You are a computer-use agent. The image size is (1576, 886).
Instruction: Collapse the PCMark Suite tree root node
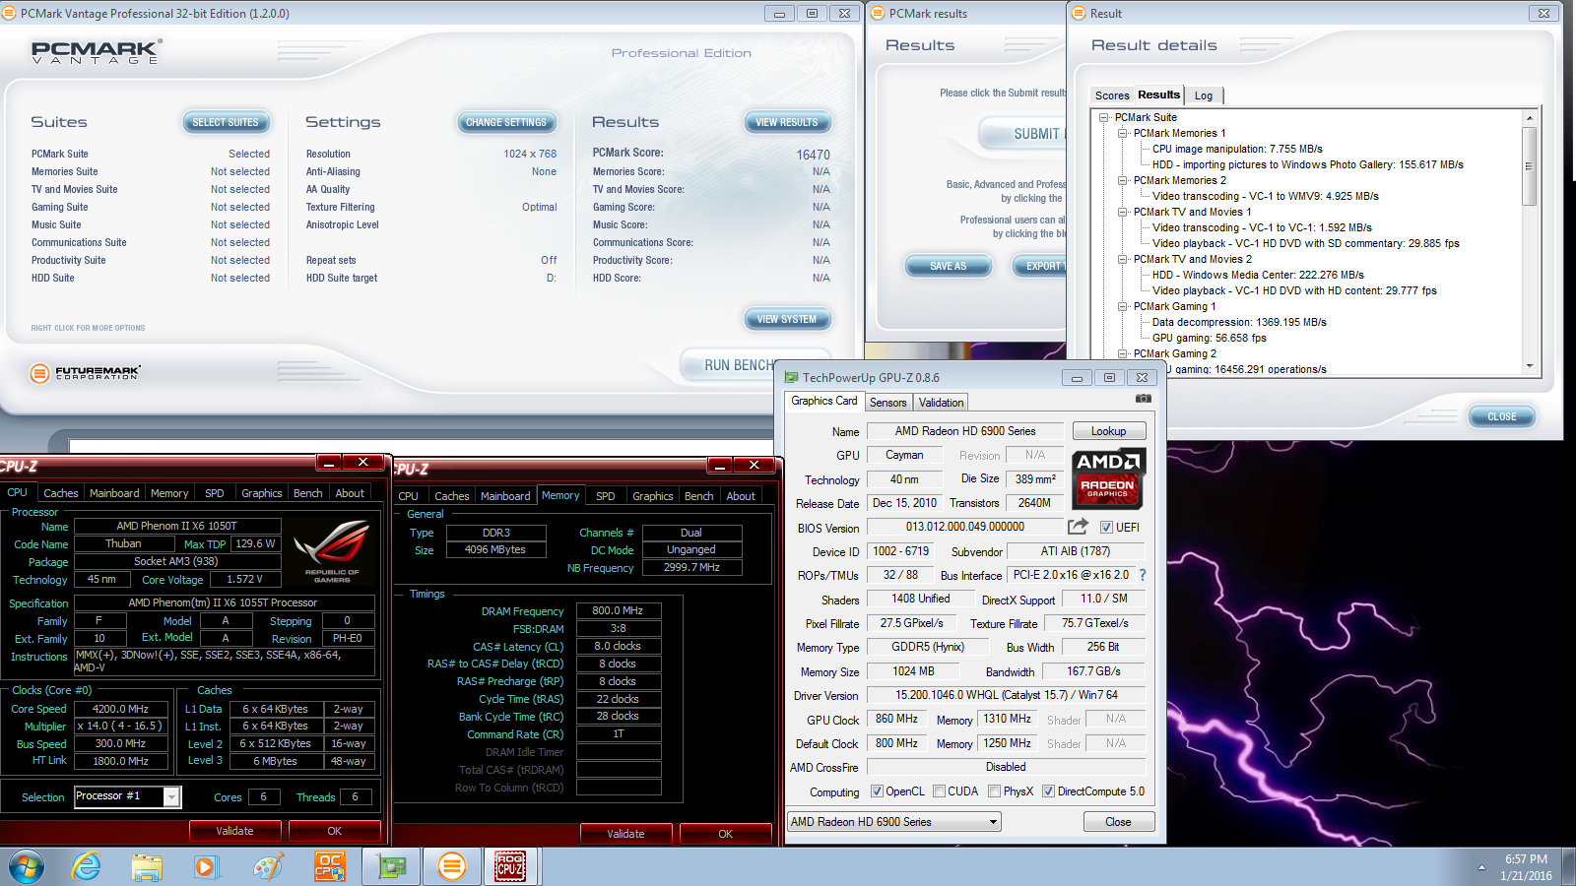[x=1104, y=117]
